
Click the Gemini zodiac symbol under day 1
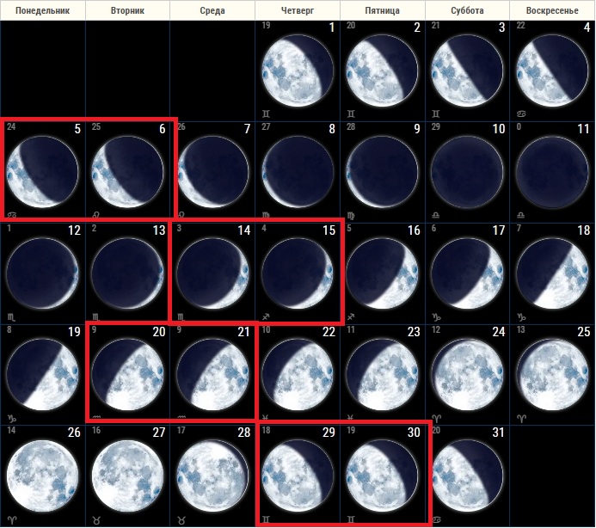(x=266, y=114)
